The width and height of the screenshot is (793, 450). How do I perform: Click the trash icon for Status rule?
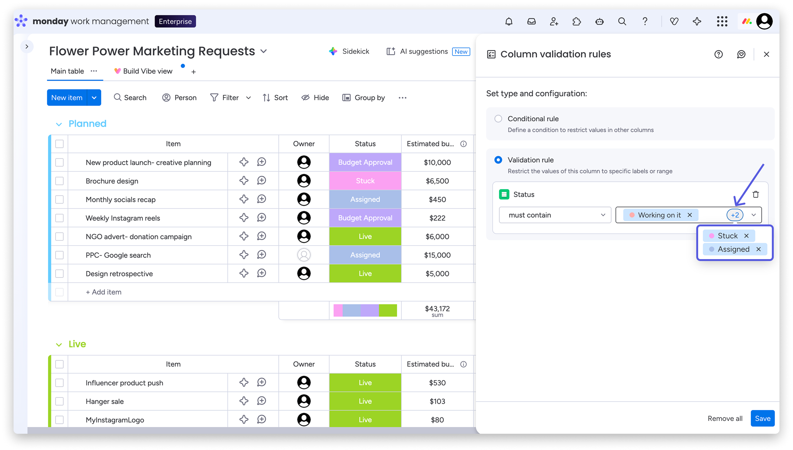click(756, 194)
